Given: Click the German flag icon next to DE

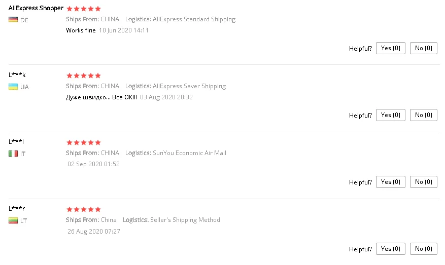Looking at the screenshot, I should pyautogui.click(x=13, y=20).
